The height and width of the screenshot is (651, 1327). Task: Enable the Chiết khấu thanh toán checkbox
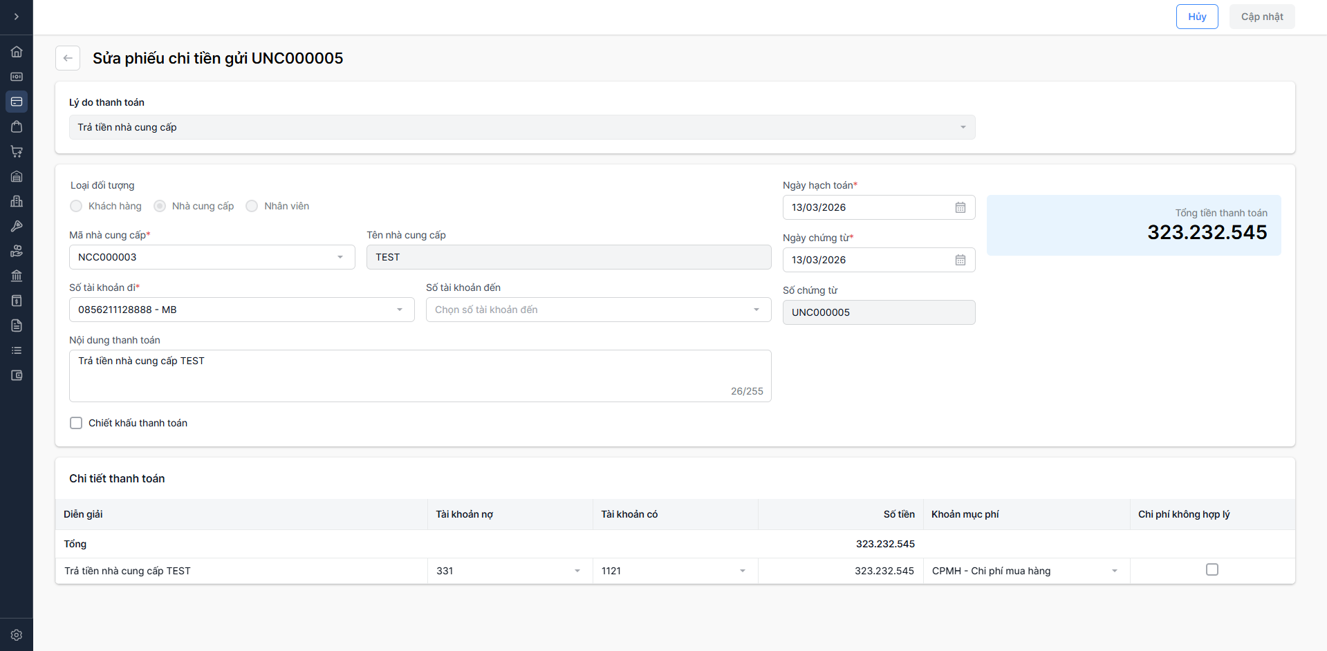[x=76, y=423]
